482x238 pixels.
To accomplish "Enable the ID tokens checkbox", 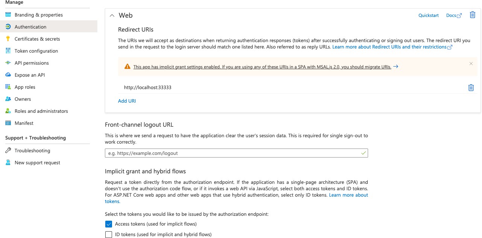I will point(109,235).
